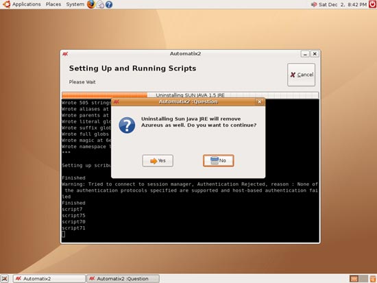Click the 'script75' line in terminal

tap(73, 215)
